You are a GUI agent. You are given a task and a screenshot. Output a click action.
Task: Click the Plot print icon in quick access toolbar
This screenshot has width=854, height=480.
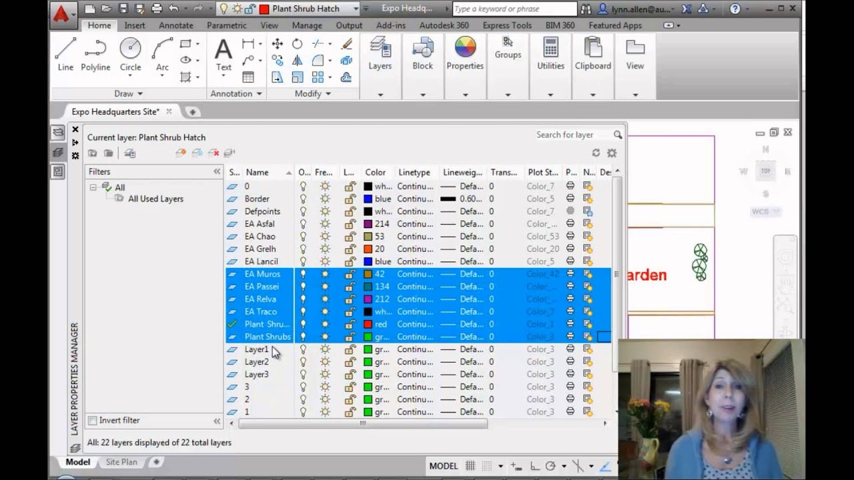pos(157,9)
